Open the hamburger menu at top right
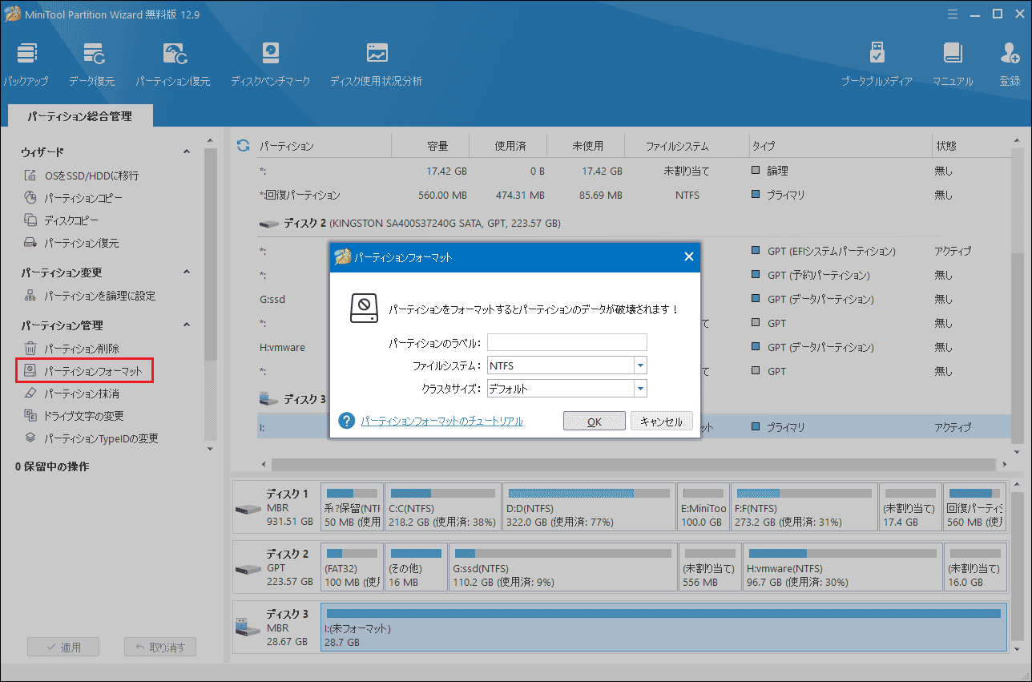 pos(952,14)
